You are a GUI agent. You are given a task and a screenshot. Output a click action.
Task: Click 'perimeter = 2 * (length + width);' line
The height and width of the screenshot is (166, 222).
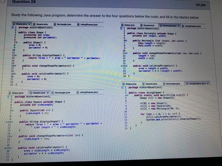[160, 71]
